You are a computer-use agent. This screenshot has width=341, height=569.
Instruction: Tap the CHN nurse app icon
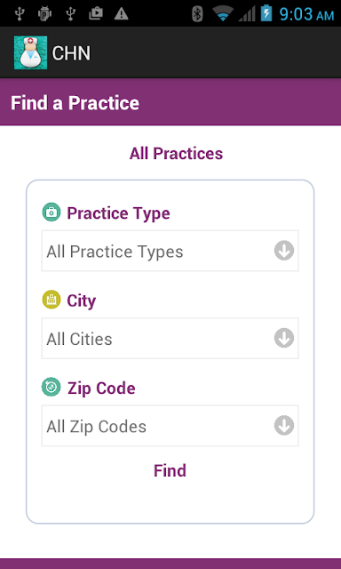coord(30,52)
